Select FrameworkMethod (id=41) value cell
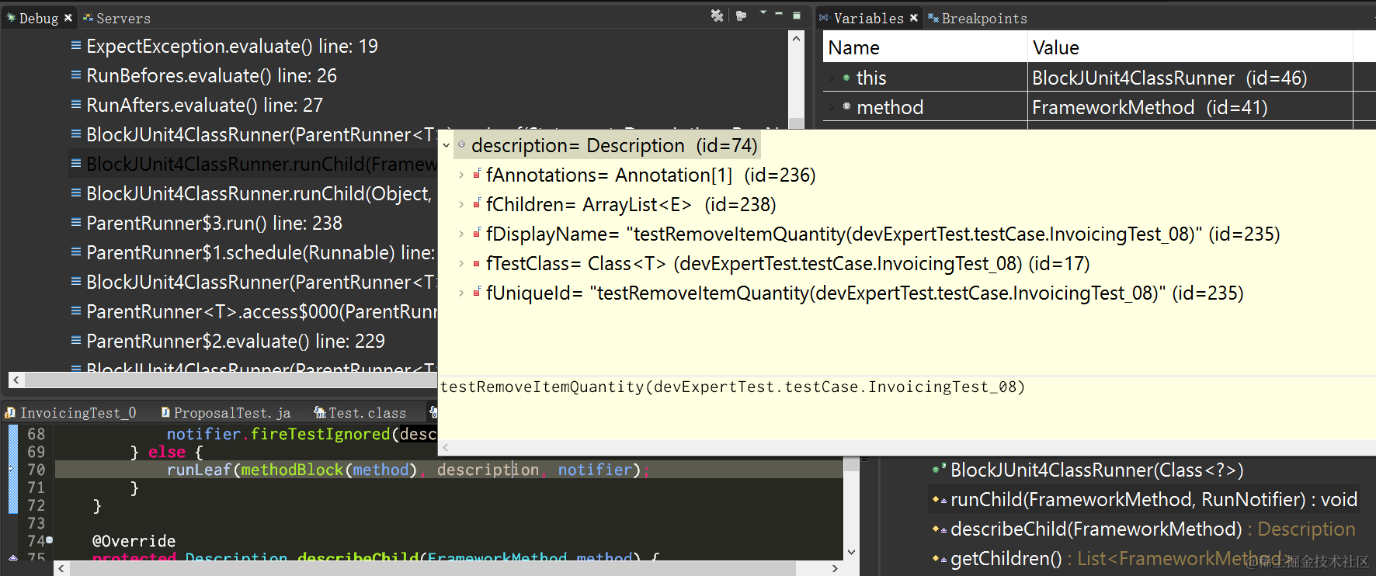This screenshot has height=576, width=1376. point(1190,107)
